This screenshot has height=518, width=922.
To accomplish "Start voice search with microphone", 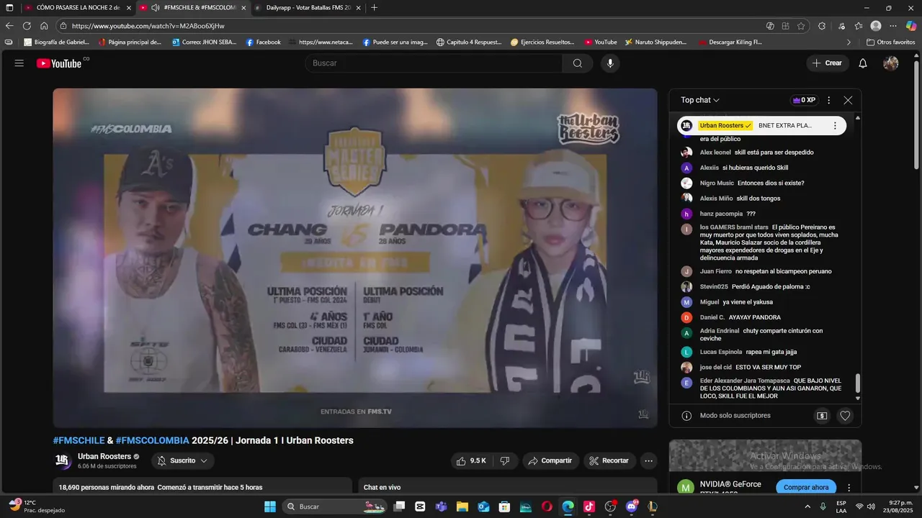I will (610, 63).
